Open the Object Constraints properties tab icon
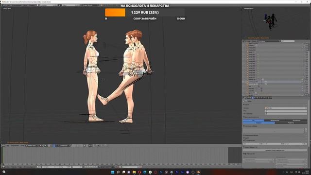 point(259,98)
